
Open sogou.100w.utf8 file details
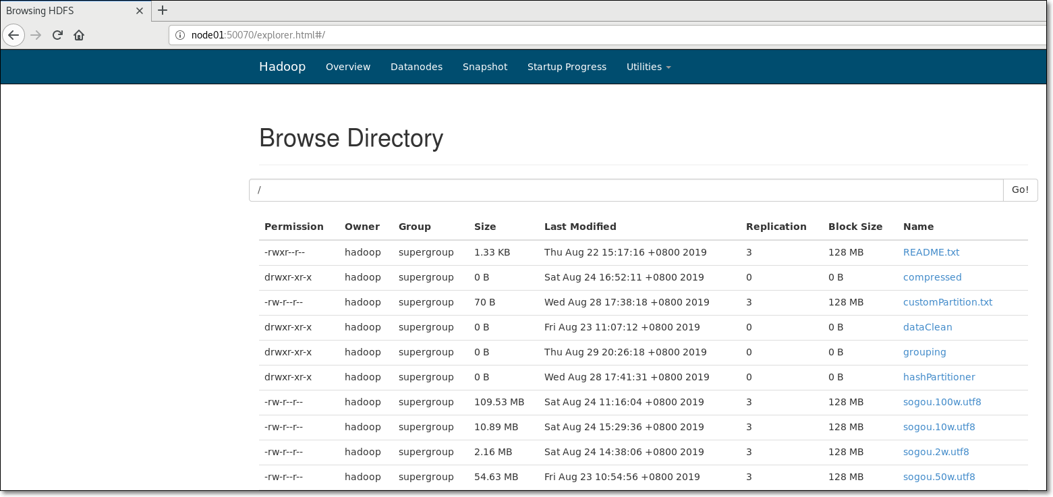click(x=942, y=401)
